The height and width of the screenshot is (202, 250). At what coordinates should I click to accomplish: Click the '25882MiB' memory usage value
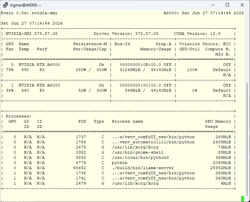[221, 168]
